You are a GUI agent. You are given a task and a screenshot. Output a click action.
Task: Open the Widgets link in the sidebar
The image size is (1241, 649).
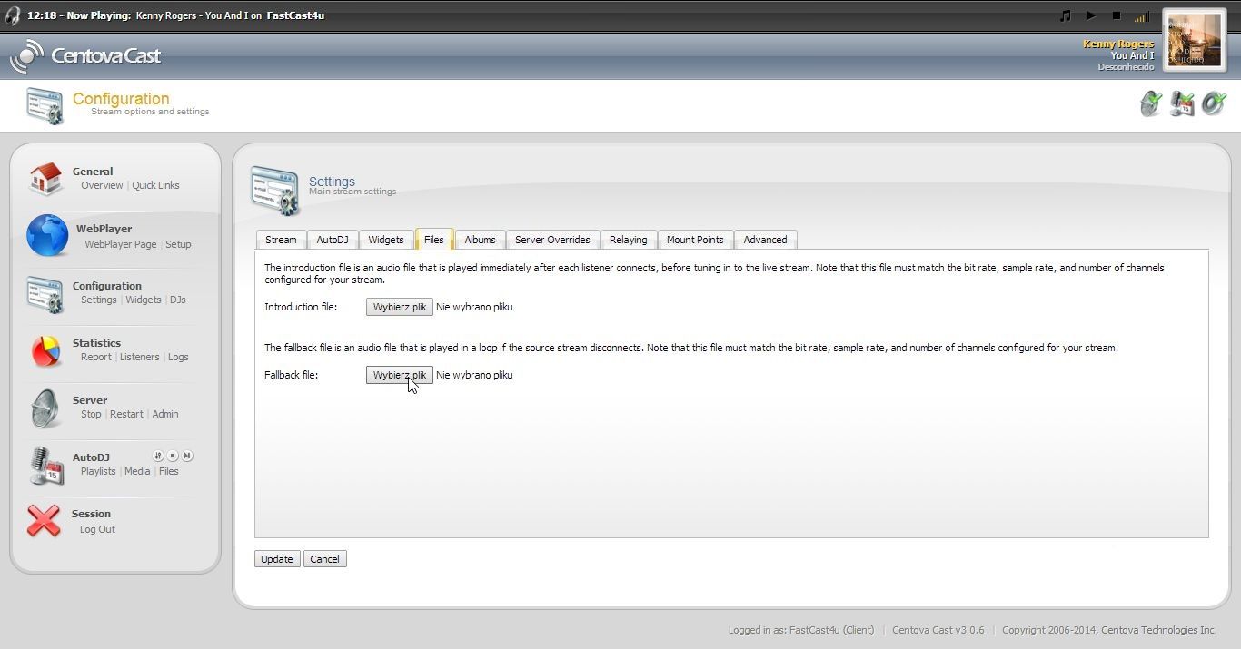(x=144, y=300)
